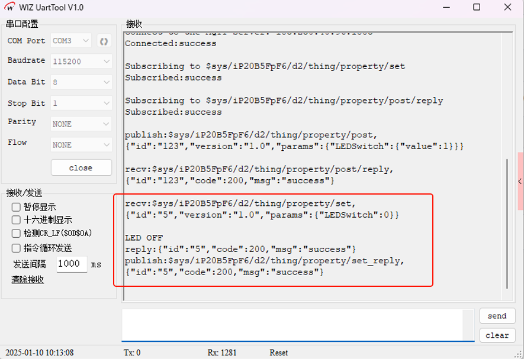Click the close port button
This screenshot has height=359, width=524.
(81, 167)
